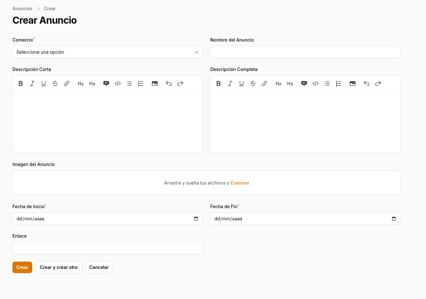
Task: Undo last change in Descripción Corta
Action: point(169,83)
